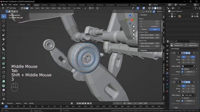Expand the HP collection in outliner
Screen dimensions: 200x112
169,16
